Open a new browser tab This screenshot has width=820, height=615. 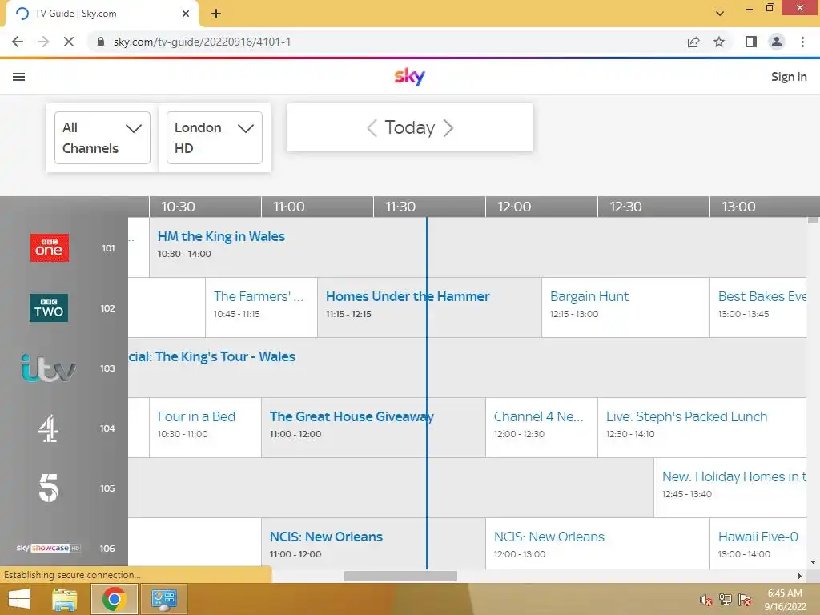216,14
